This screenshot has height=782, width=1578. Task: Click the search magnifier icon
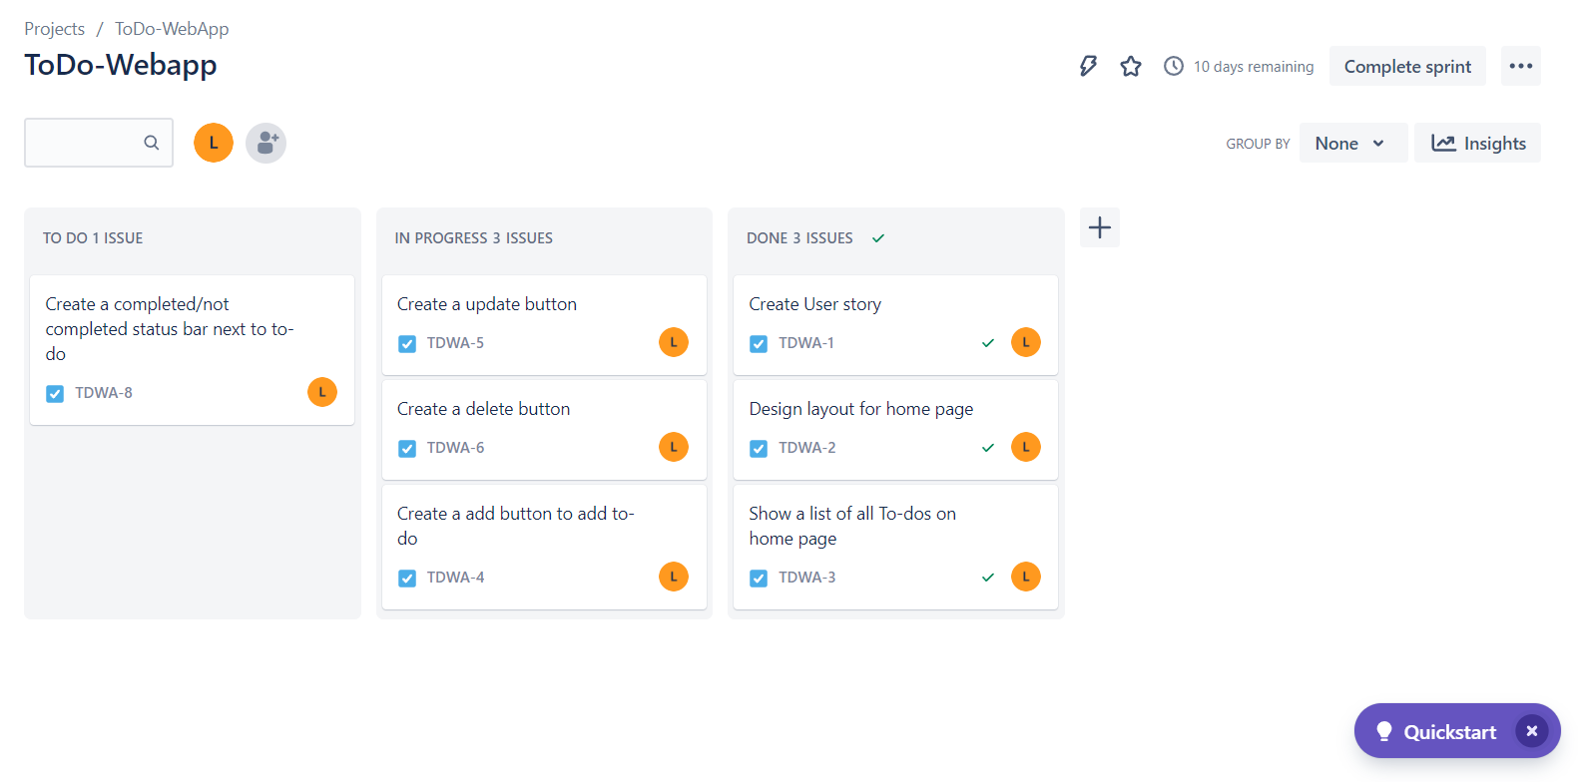point(151,143)
